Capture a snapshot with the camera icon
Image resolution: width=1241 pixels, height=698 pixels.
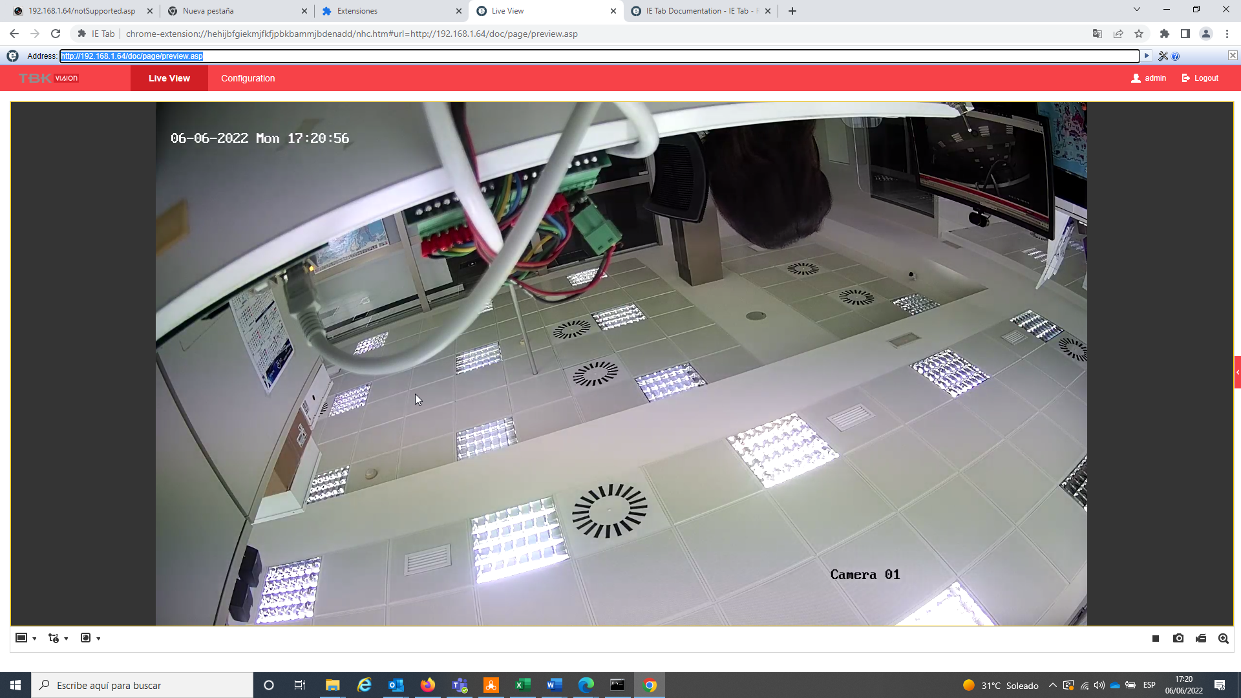(x=1178, y=639)
